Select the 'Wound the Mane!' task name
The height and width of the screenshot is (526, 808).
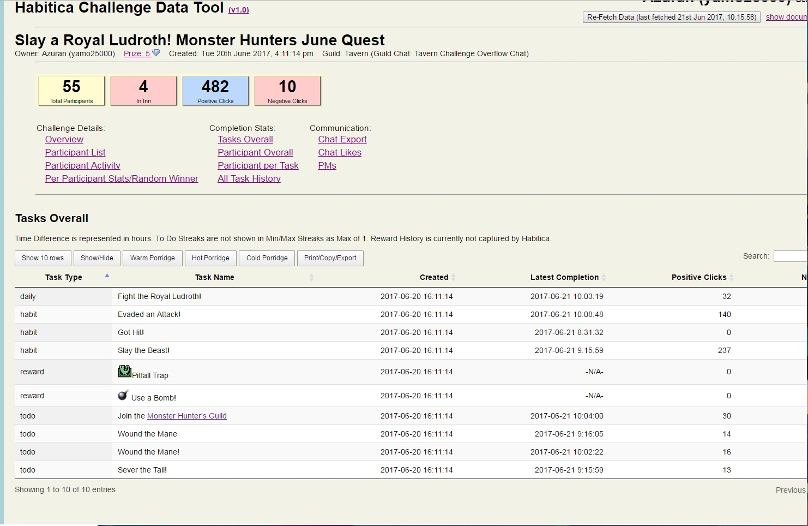point(148,452)
